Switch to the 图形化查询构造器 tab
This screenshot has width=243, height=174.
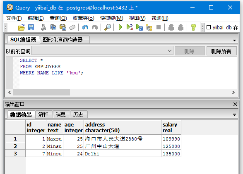[x=63, y=40]
